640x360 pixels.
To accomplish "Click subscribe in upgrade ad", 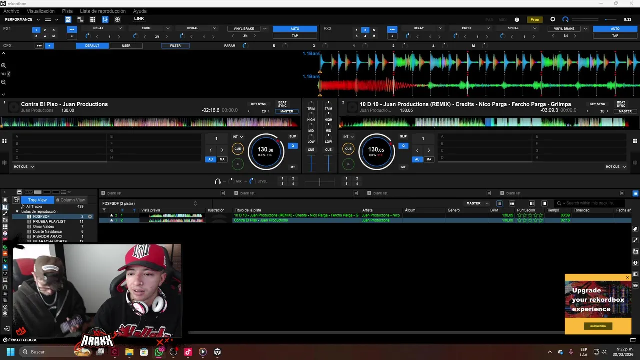I will point(598,326).
